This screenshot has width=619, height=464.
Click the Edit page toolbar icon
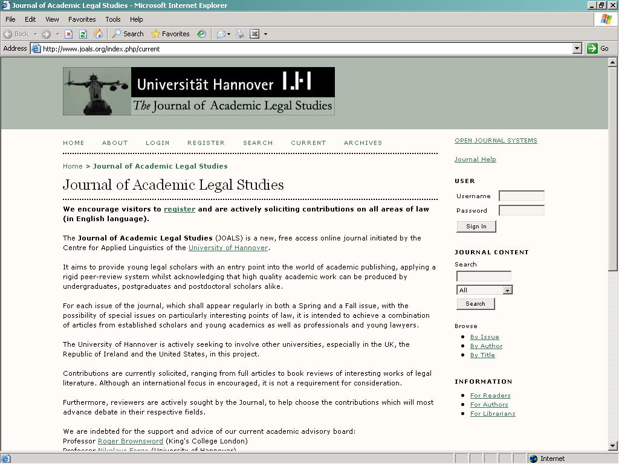pos(254,34)
